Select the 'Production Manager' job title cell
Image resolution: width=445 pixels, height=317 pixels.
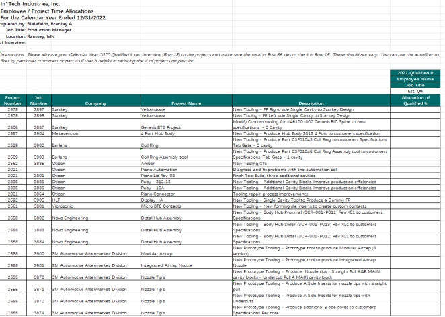49,30
